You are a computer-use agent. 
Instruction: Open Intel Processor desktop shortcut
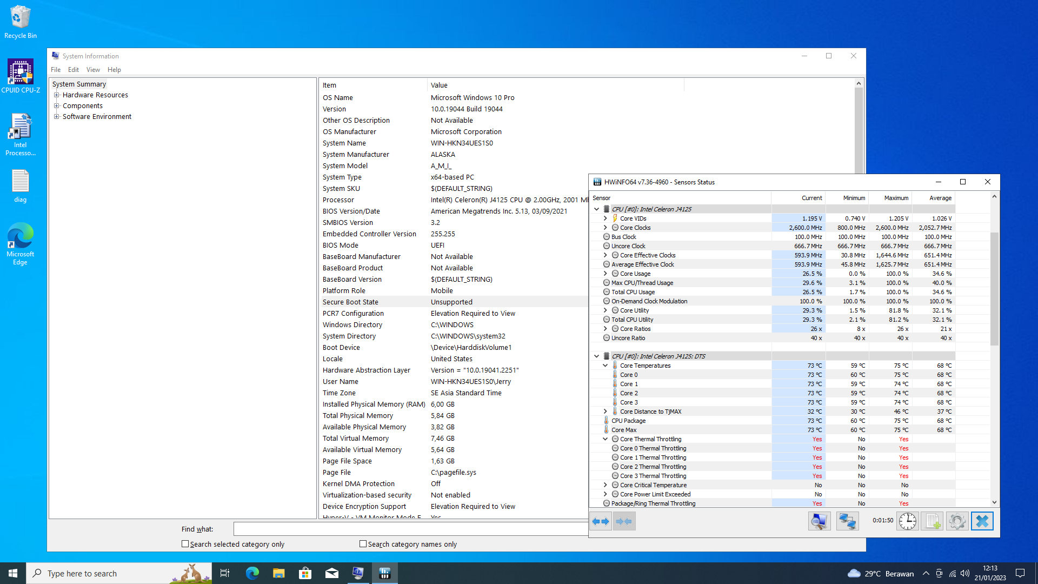coord(21,135)
